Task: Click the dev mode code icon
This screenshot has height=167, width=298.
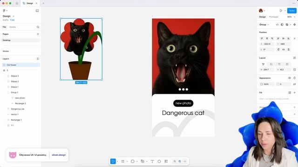Action: (277, 25)
